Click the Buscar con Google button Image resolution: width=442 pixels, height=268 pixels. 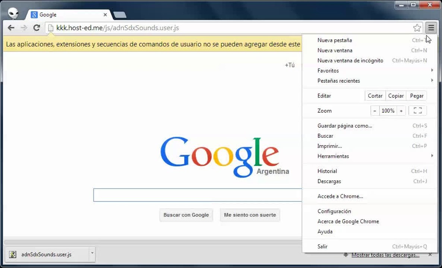point(186,215)
